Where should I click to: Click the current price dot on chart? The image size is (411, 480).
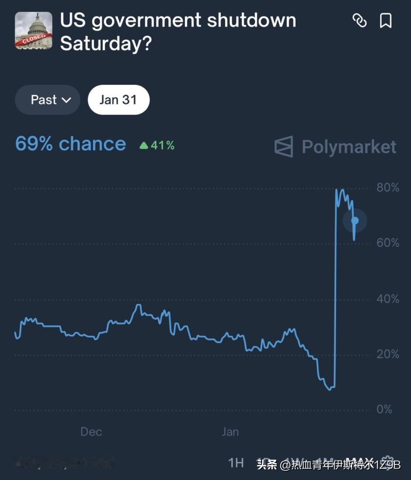pyautogui.click(x=355, y=221)
